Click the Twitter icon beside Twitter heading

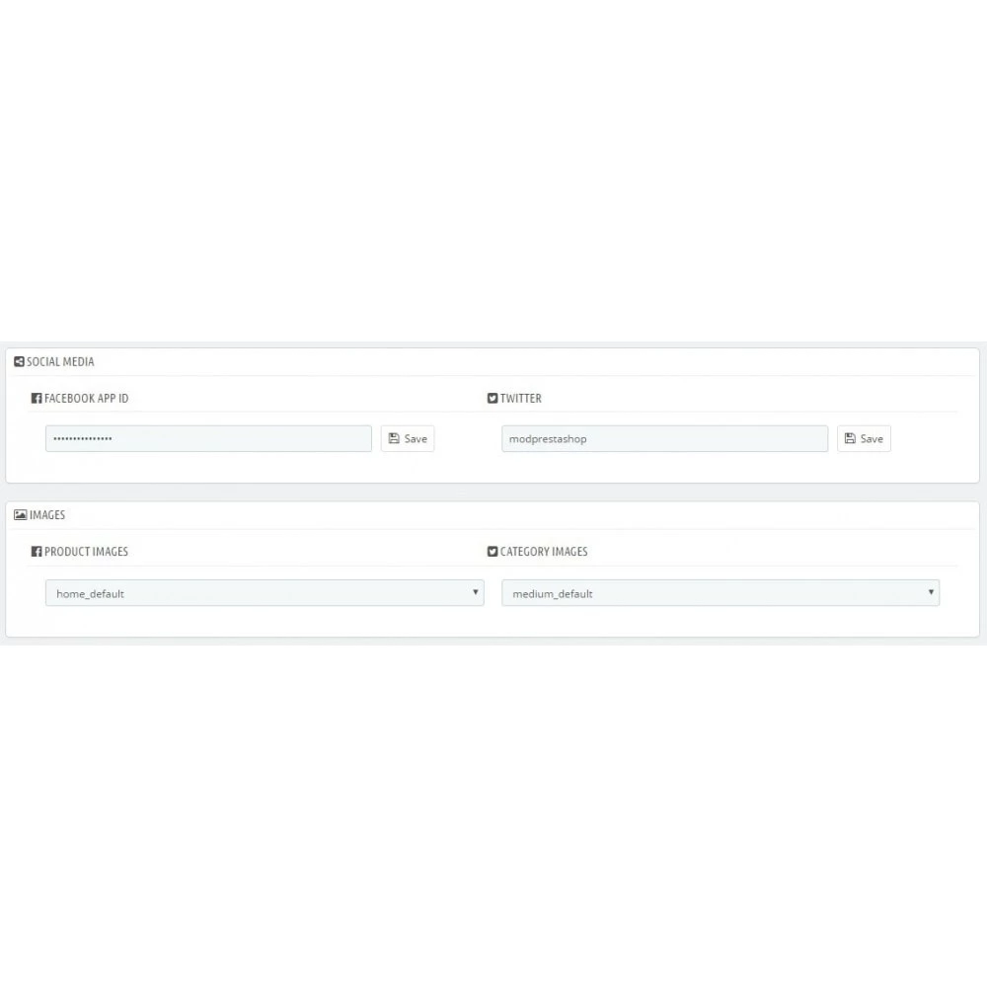493,398
